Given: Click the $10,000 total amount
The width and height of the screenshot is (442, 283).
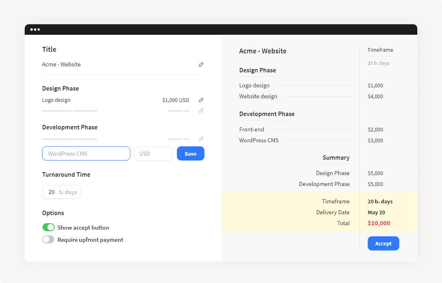Looking at the screenshot, I should click(379, 223).
